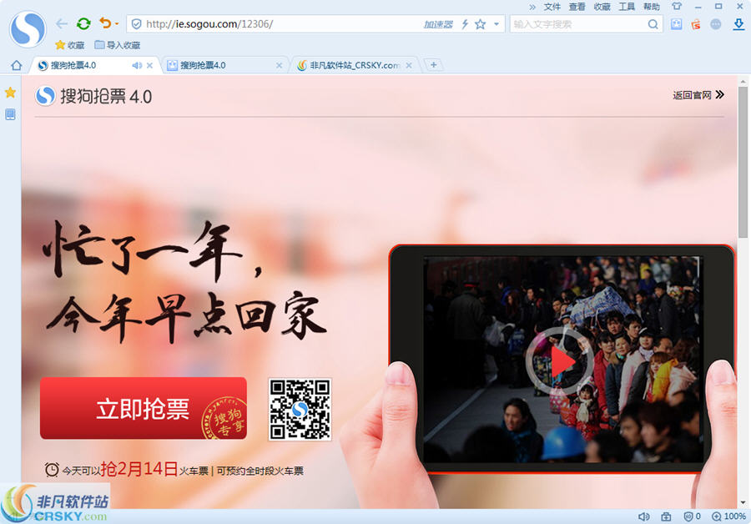Play the video on the tablet
The width and height of the screenshot is (751, 524).
[x=559, y=361]
